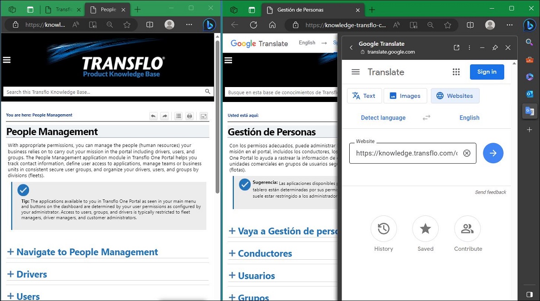The height and width of the screenshot is (301, 540).
Task: Open Bing Copilot in the left window
Action: [x=209, y=25]
